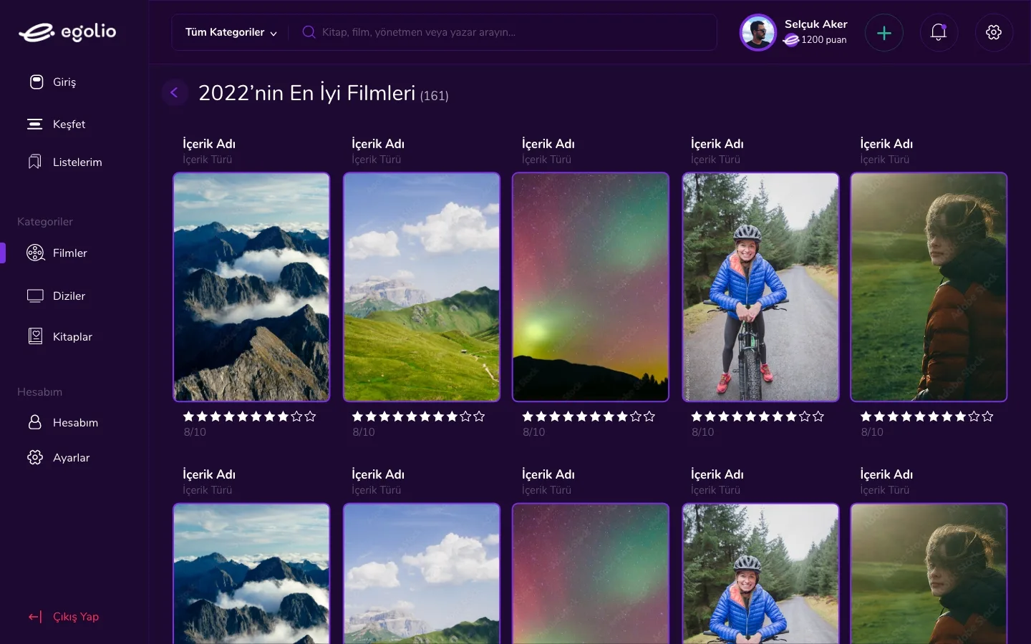1031x644 pixels.
Task: Set star rating under the cyclist poster
Action: (757, 416)
